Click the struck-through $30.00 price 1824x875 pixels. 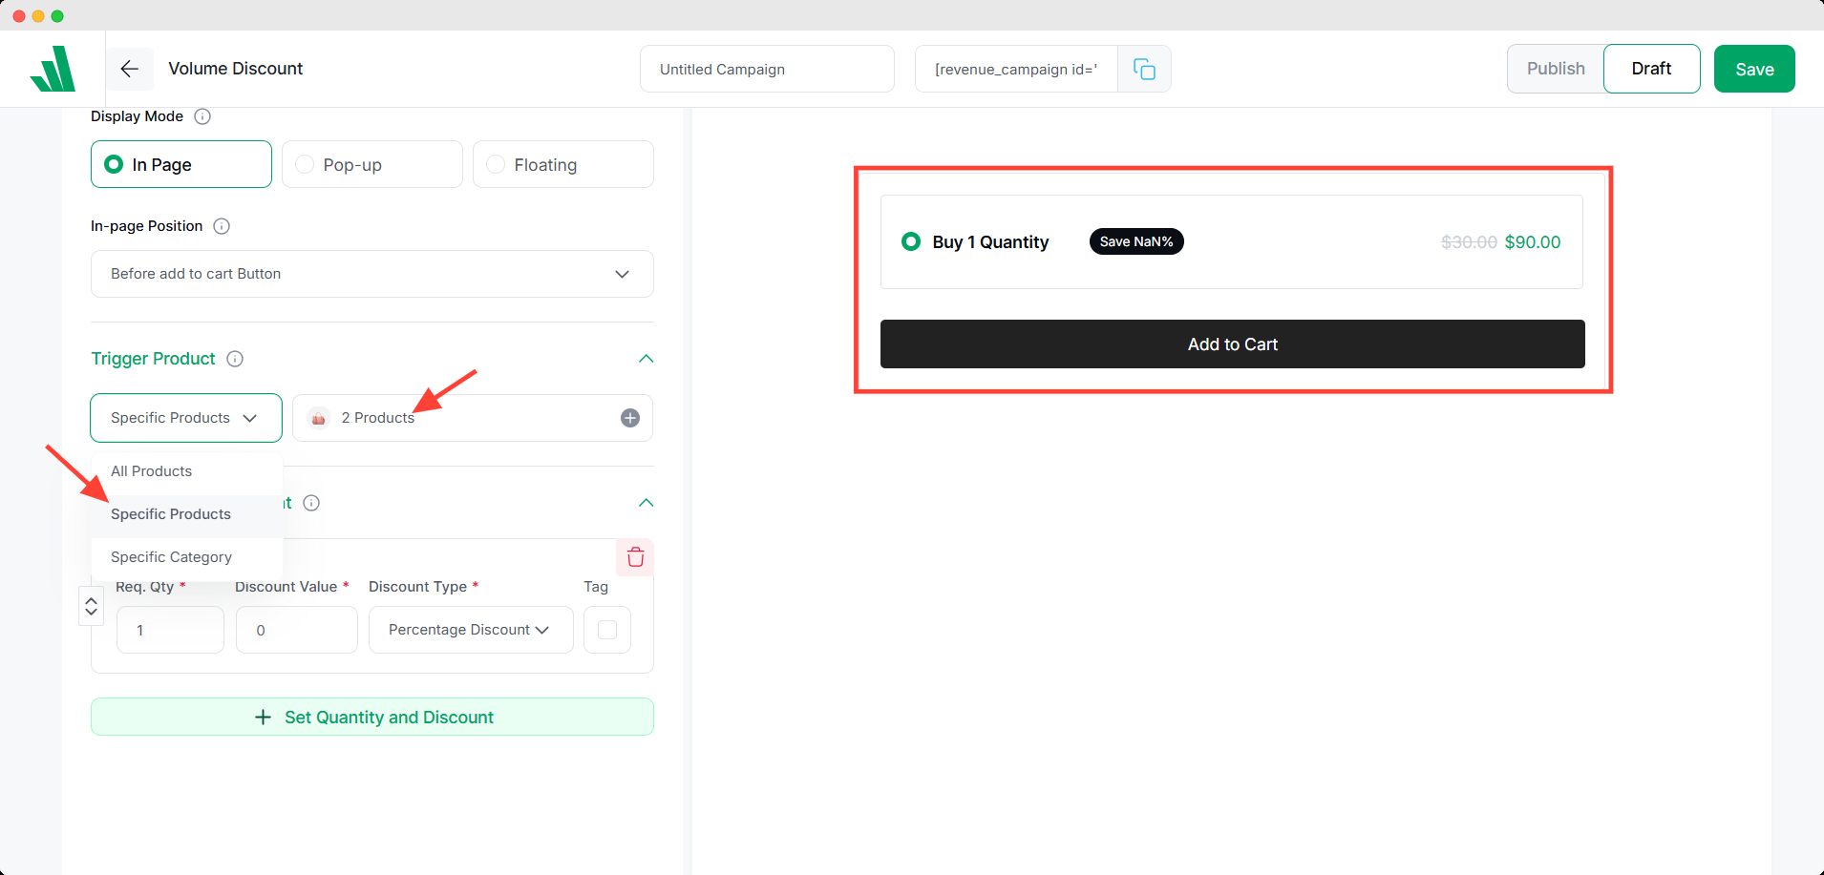click(x=1469, y=242)
